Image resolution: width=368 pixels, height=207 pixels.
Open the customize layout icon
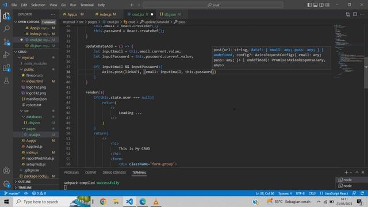327,5
